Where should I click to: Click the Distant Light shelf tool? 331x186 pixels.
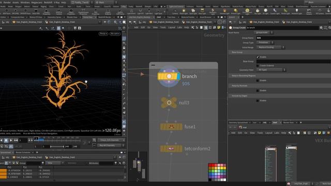(236, 11)
